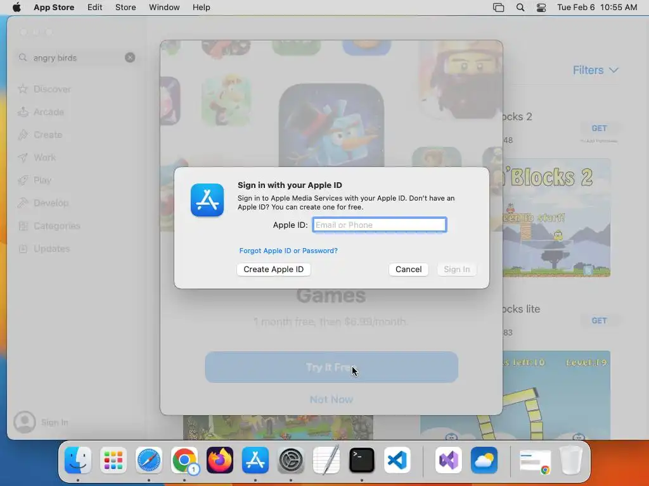Open Google Chrome from the Dock
Viewport: 649px width, 486px height.
[x=184, y=460]
